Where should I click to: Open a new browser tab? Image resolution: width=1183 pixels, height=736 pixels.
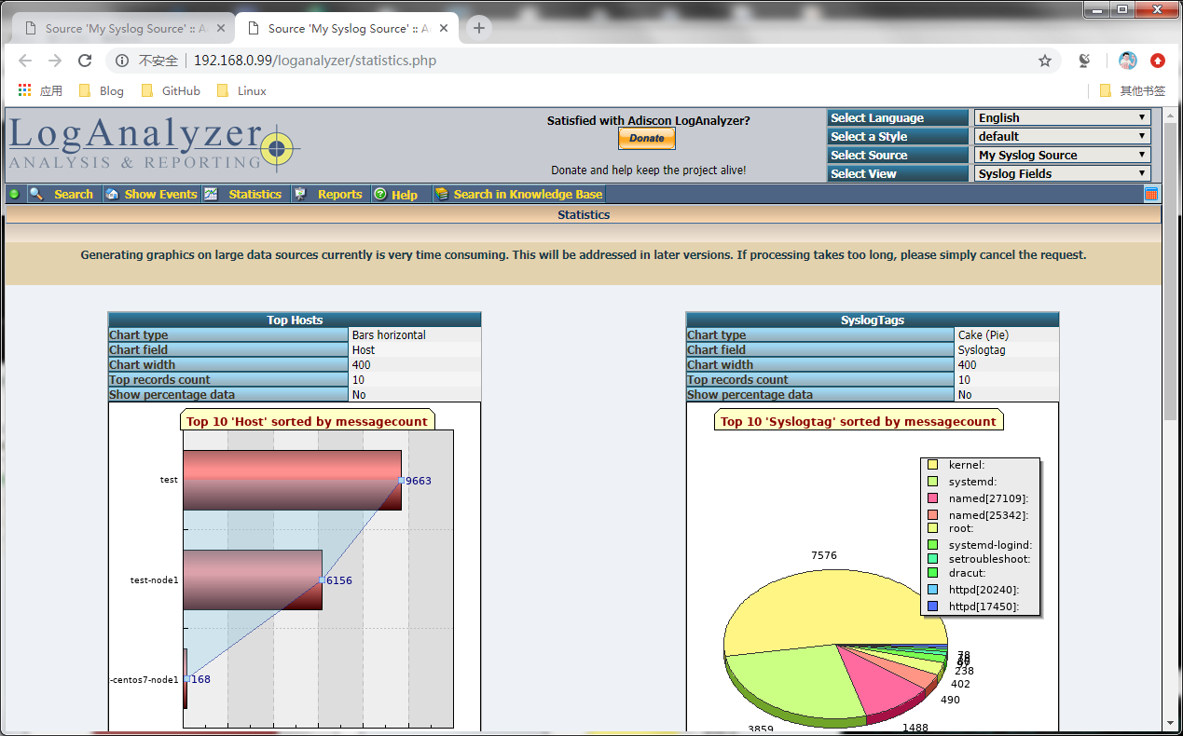click(x=479, y=28)
